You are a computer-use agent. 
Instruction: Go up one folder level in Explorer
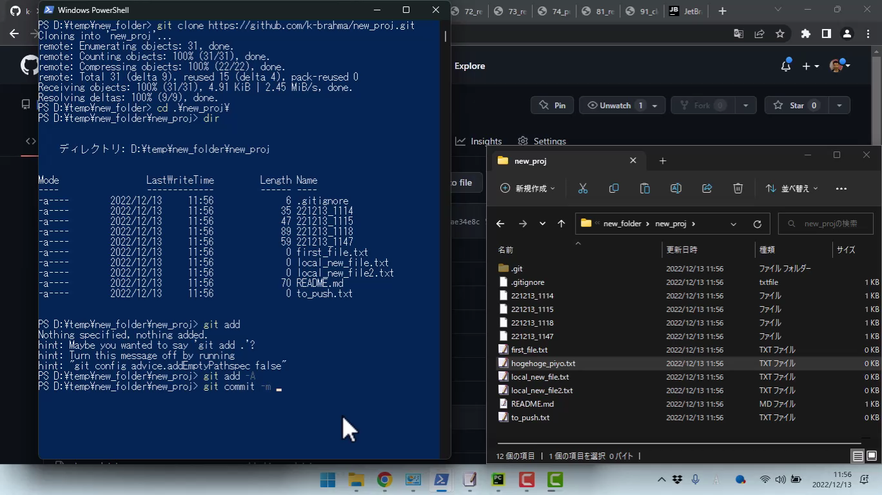pyautogui.click(x=561, y=224)
